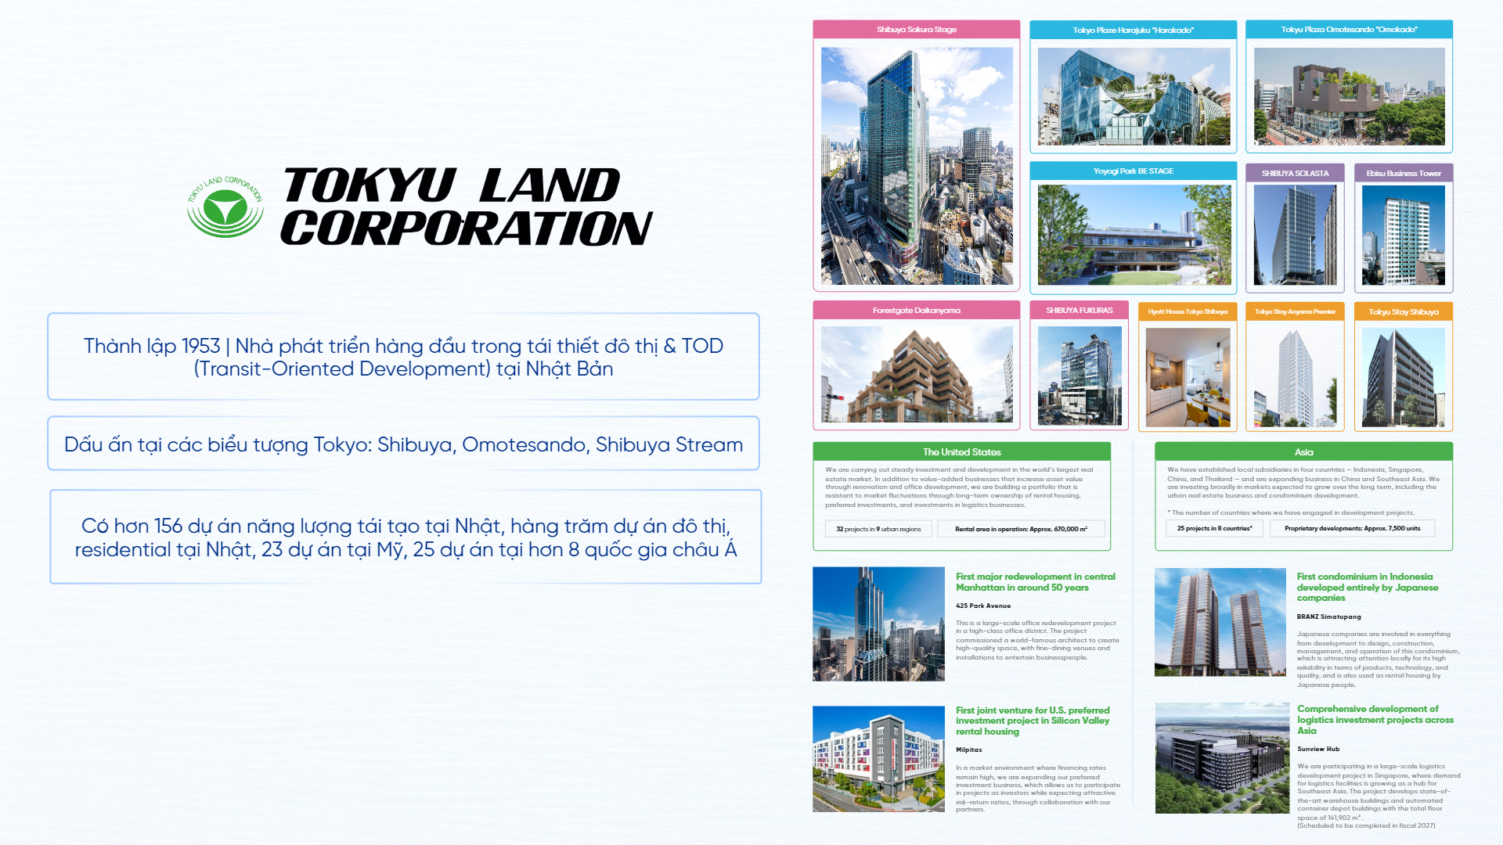Open the Milpitas rental housing photo
1503x845 pixels.
(878, 759)
